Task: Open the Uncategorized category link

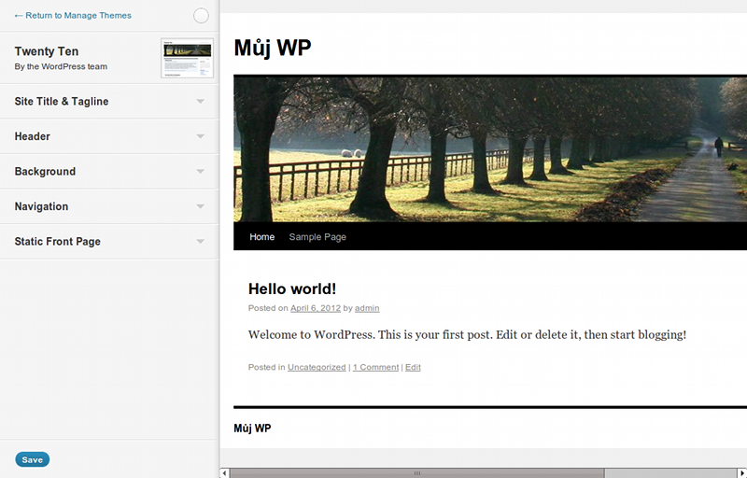Action: coord(317,367)
